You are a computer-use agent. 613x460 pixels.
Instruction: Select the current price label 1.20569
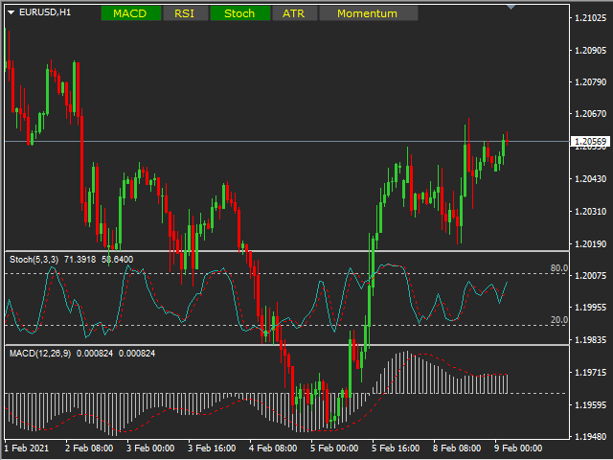tap(590, 141)
